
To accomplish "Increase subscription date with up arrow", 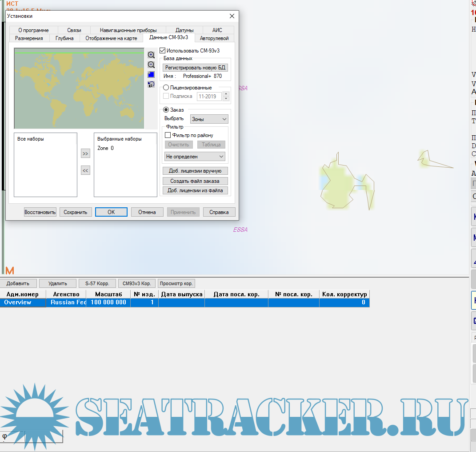I will coord(226,94).
